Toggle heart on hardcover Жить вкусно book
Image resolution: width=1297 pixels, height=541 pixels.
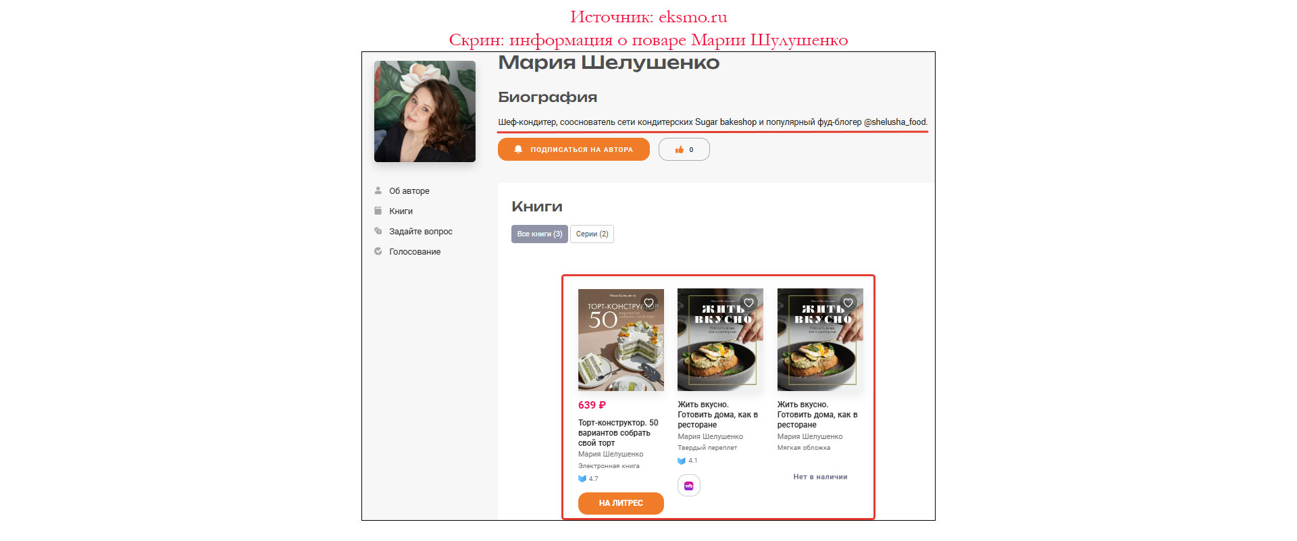click(748, 303)
